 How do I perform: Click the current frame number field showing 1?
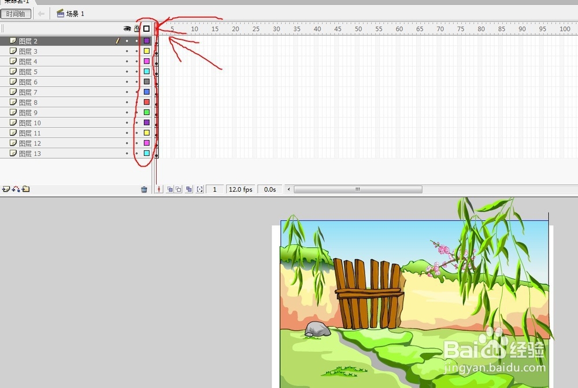point(214,189)
